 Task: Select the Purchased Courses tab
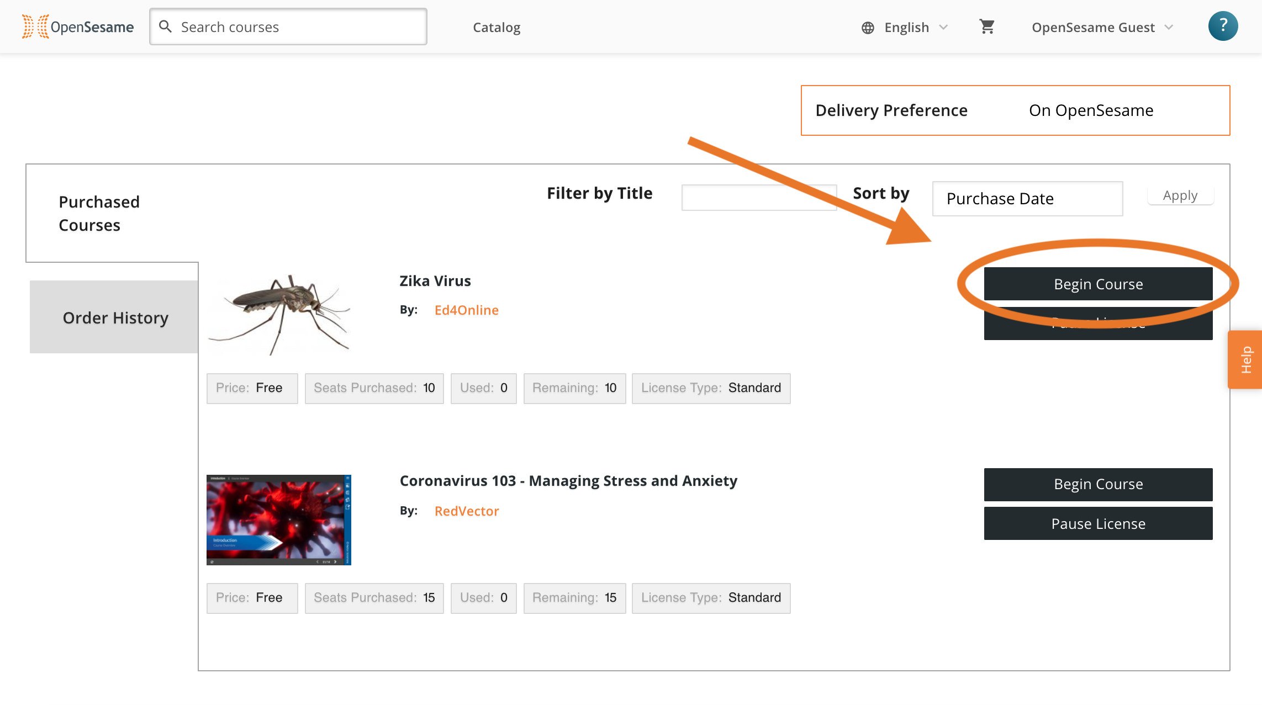(112, 213)
